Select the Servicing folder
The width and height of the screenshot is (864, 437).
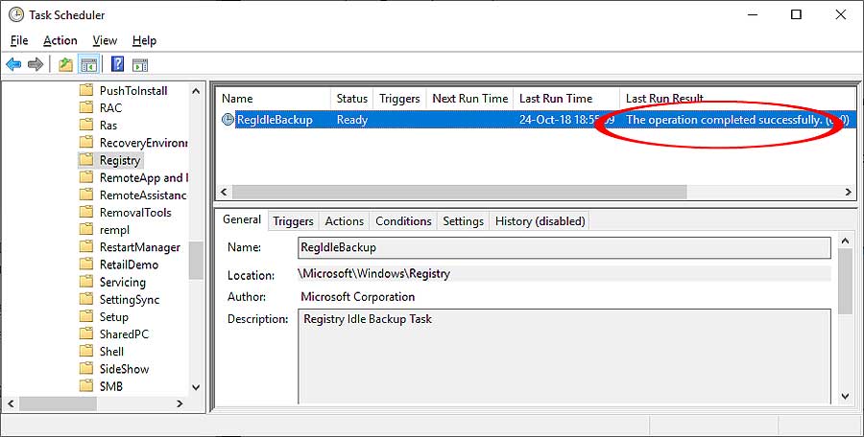click(122, 282)
